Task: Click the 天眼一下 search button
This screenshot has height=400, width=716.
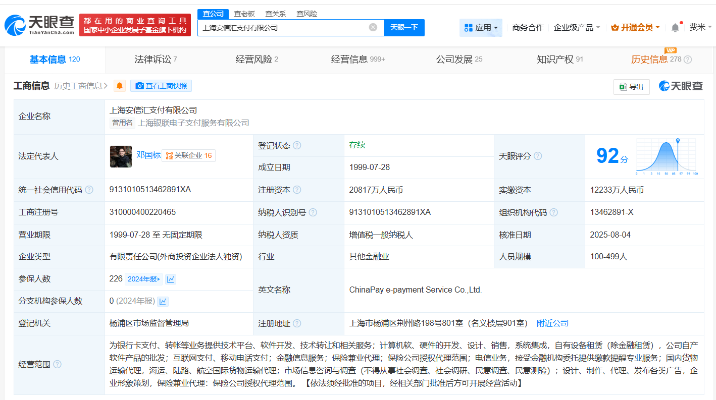Action: 404,28
